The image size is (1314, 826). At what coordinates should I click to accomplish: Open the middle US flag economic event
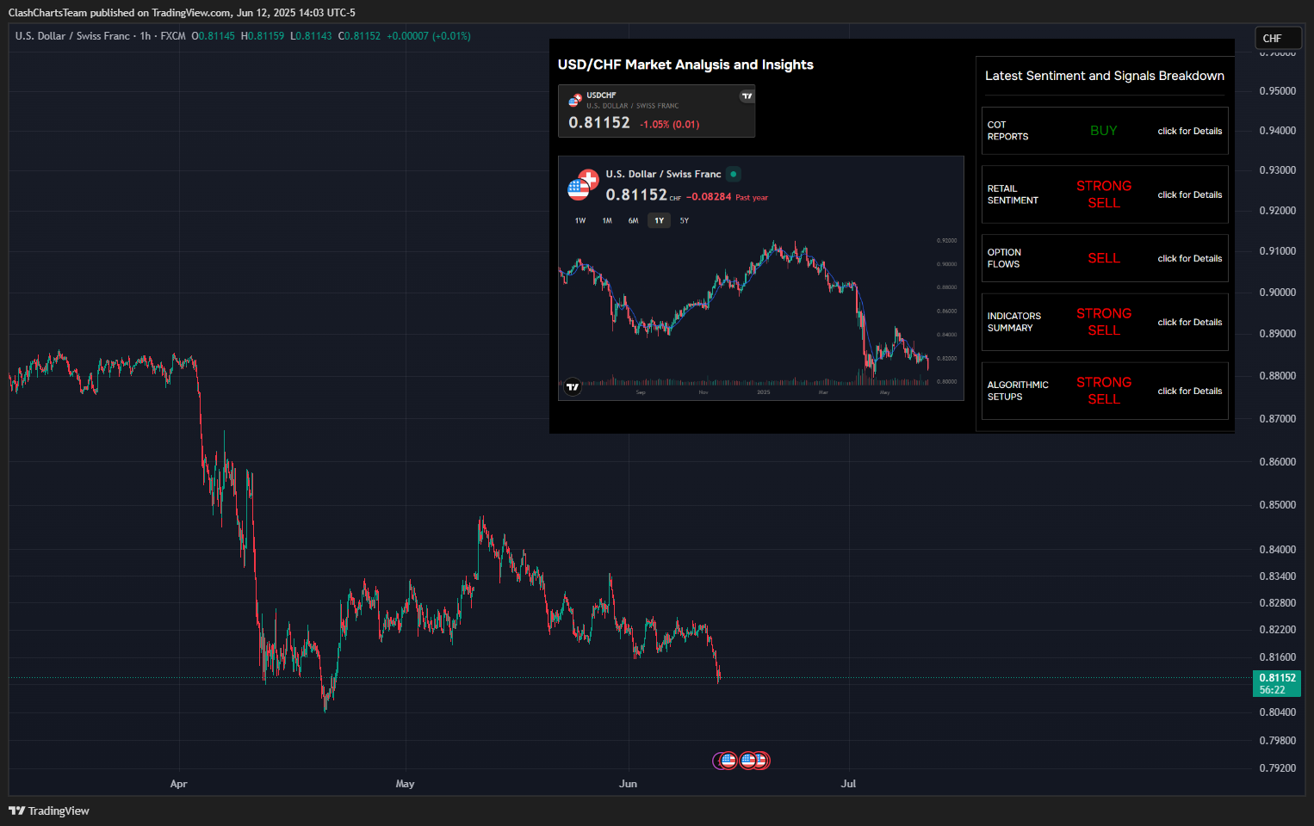pos(748,761)
